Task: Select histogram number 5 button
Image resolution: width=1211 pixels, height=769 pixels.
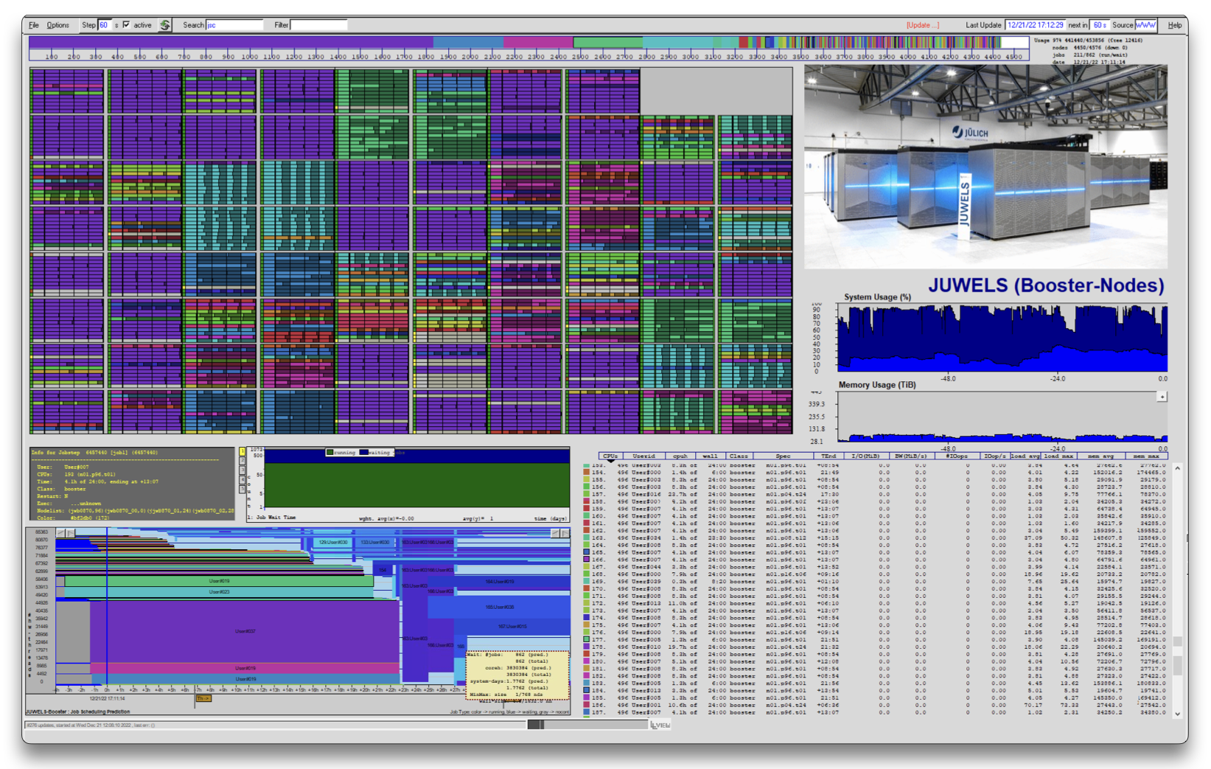Action: point(242,489)
